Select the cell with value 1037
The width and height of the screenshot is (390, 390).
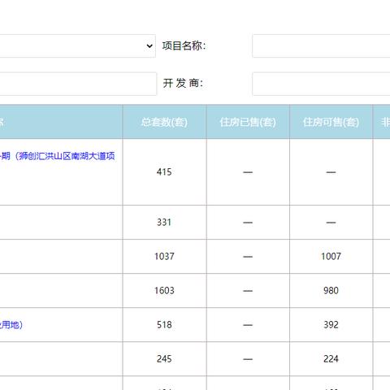164,257
